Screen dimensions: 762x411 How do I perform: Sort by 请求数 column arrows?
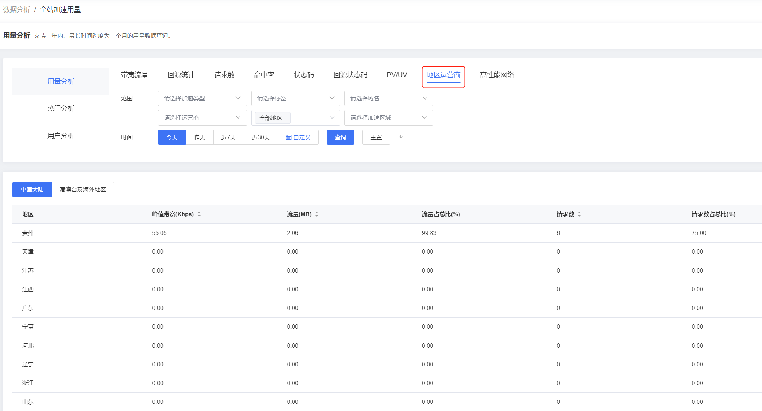579,214
